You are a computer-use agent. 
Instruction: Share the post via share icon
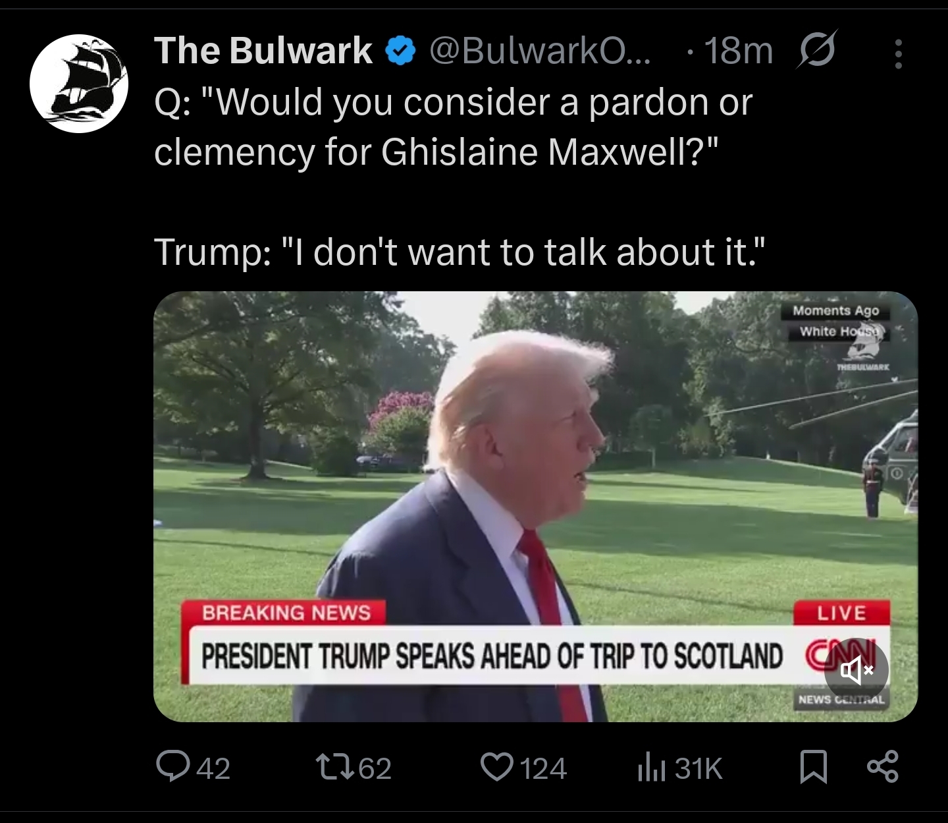click(883, 767)
